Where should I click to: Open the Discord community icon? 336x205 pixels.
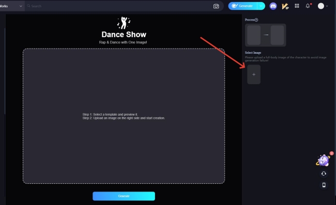point(273,6)
